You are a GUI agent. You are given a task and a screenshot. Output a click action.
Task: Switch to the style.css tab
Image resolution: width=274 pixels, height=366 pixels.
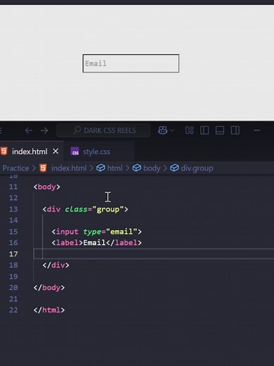click(x=96, y=151)
